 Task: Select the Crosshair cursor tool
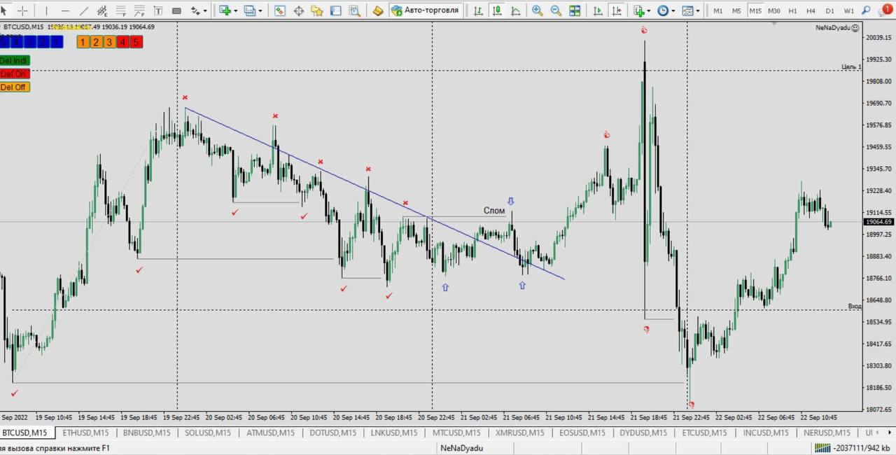22,10
